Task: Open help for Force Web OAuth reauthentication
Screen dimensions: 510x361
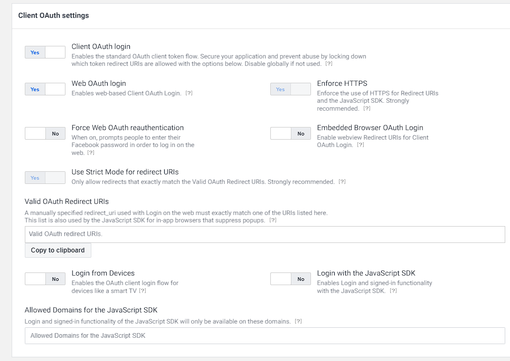Action: (x=91, y=153)
